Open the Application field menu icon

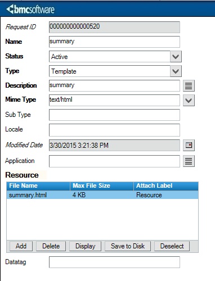(189, 161)
